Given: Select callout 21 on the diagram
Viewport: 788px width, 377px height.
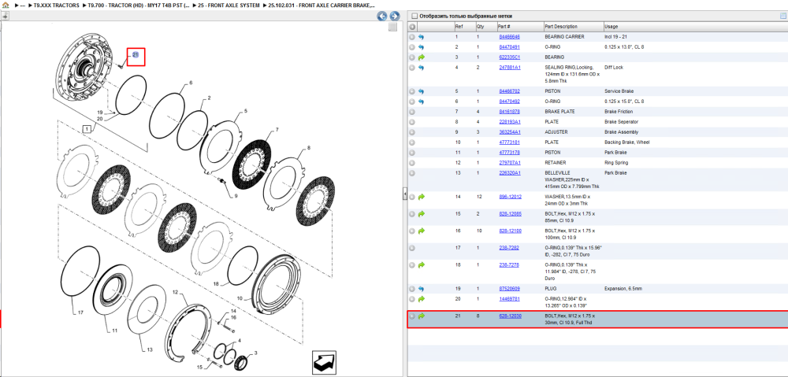Looking at the screenshot, I should point(136,56).
